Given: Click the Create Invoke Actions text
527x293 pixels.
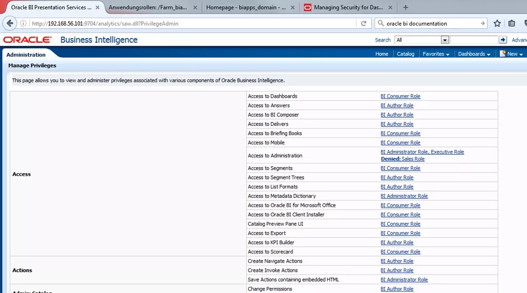Looking at the screenshot, I should (273, 270).
